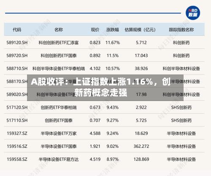Screen dimensions: 211x176
Task: Click the price 0.673
Action: (x=95, y=107)
